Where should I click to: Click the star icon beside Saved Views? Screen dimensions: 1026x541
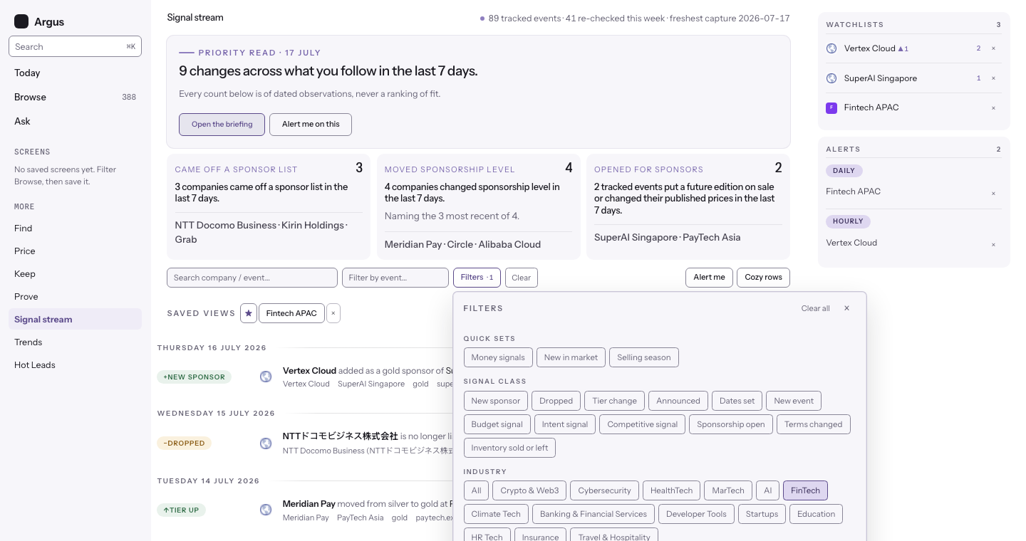(249, 313)
